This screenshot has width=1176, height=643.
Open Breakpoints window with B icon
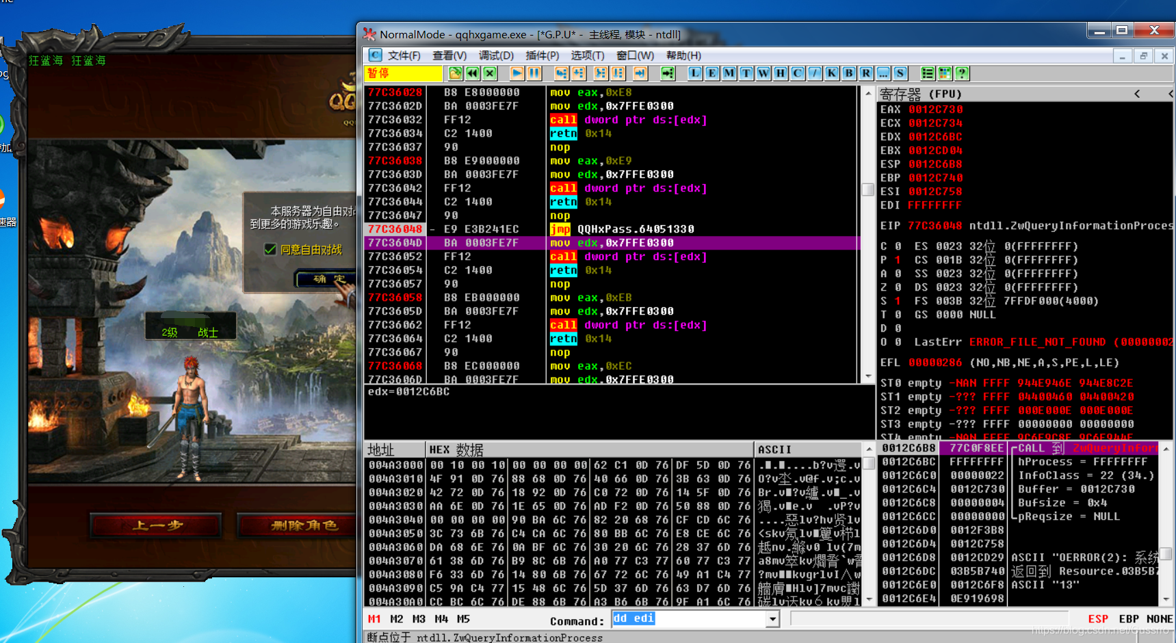849,73
